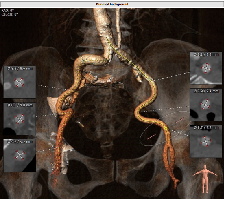This screenshot has width=225, height=201.
Task: Click the Caudal: 0° angle label
Action: tap(10, 14)
